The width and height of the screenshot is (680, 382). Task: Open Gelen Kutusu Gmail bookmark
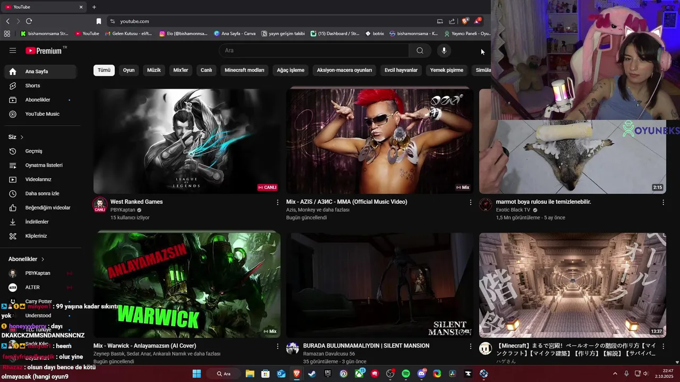[x=128, y=33]
